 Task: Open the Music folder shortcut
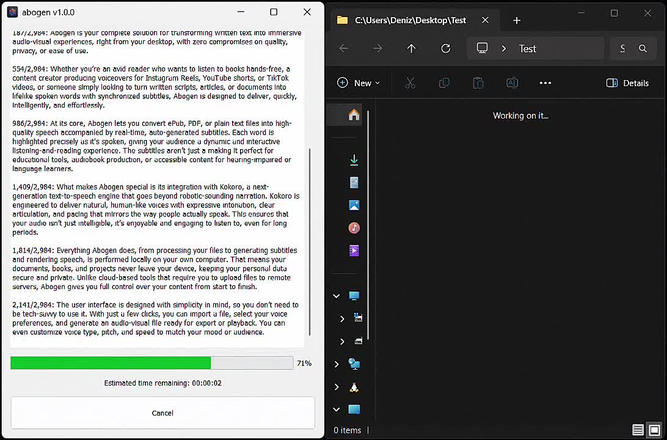(354, 228)
